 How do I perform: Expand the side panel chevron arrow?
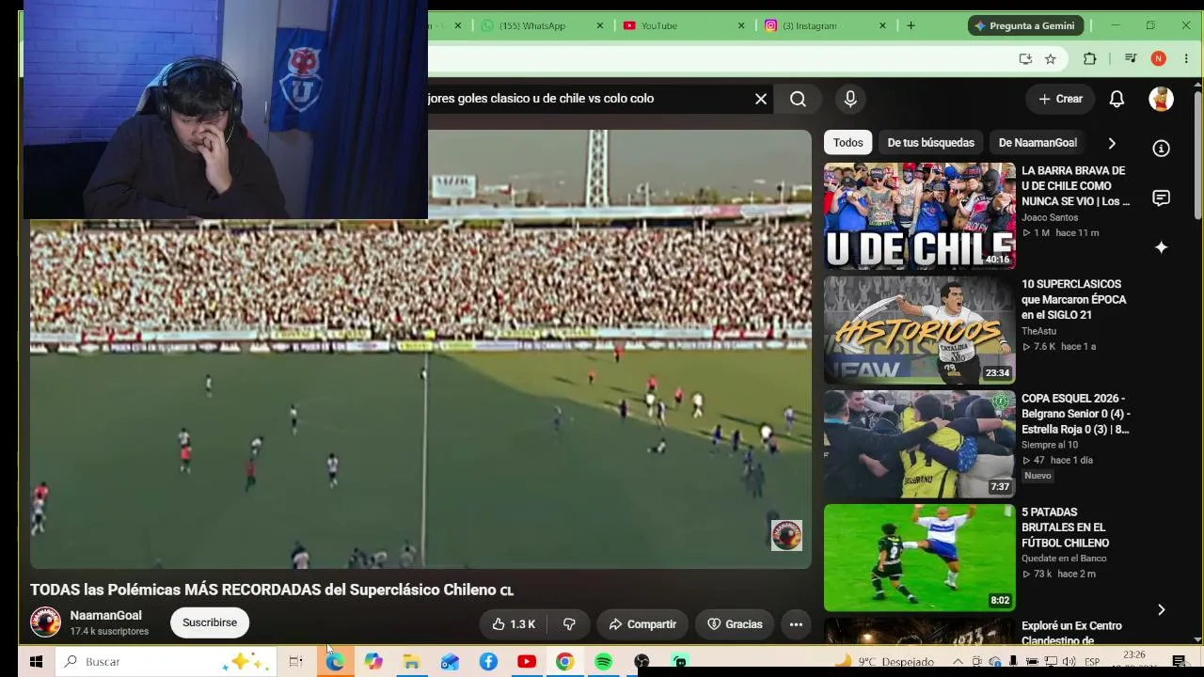(1162, 609)
